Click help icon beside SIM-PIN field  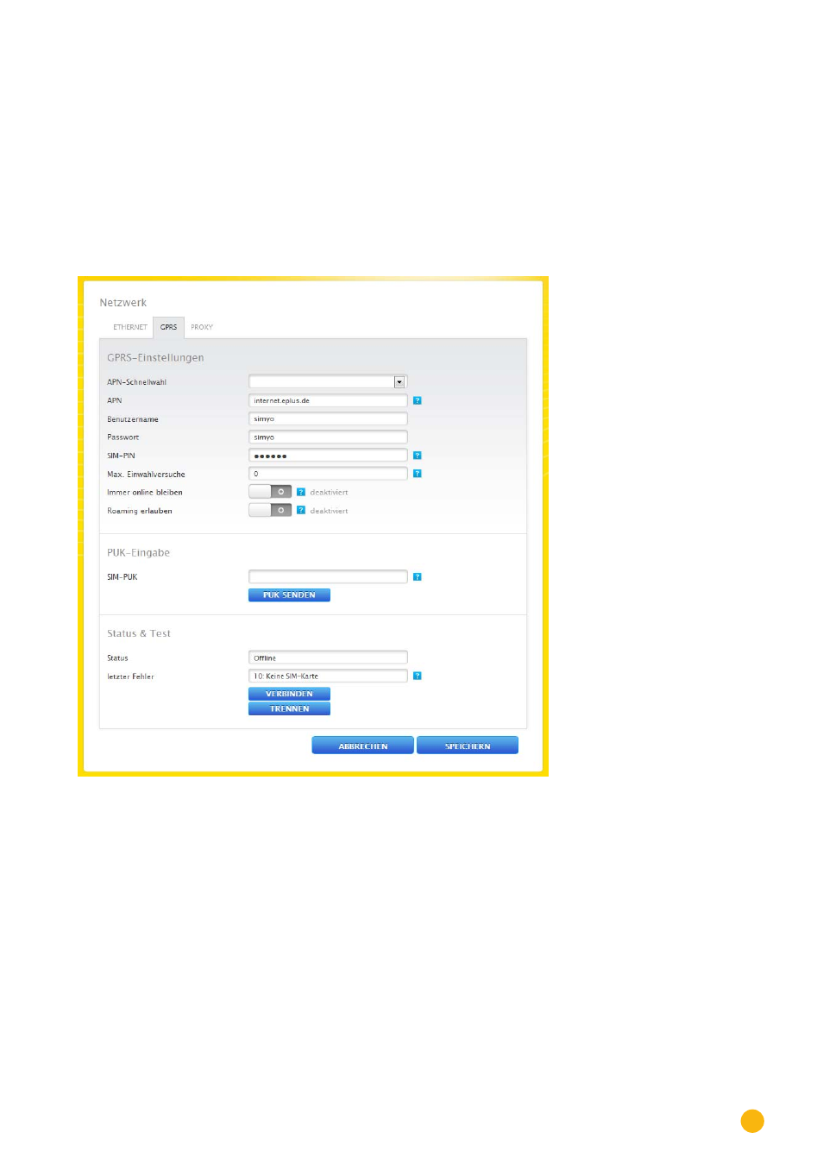417,456
